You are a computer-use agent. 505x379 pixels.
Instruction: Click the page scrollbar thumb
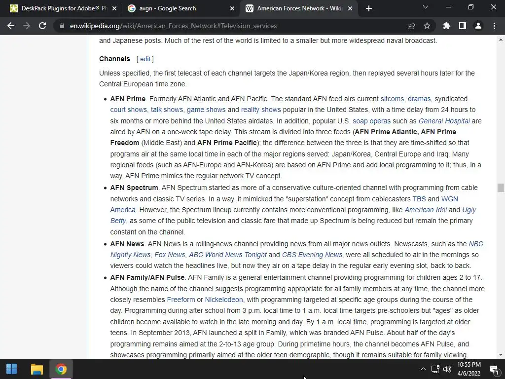point(501,188)
